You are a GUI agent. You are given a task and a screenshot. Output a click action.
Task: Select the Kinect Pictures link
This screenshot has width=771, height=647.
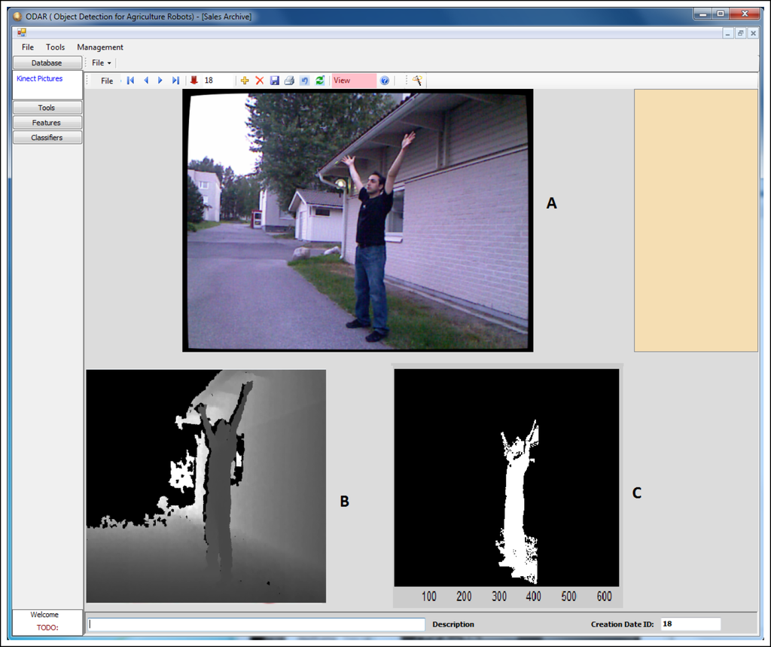(40, 79)
